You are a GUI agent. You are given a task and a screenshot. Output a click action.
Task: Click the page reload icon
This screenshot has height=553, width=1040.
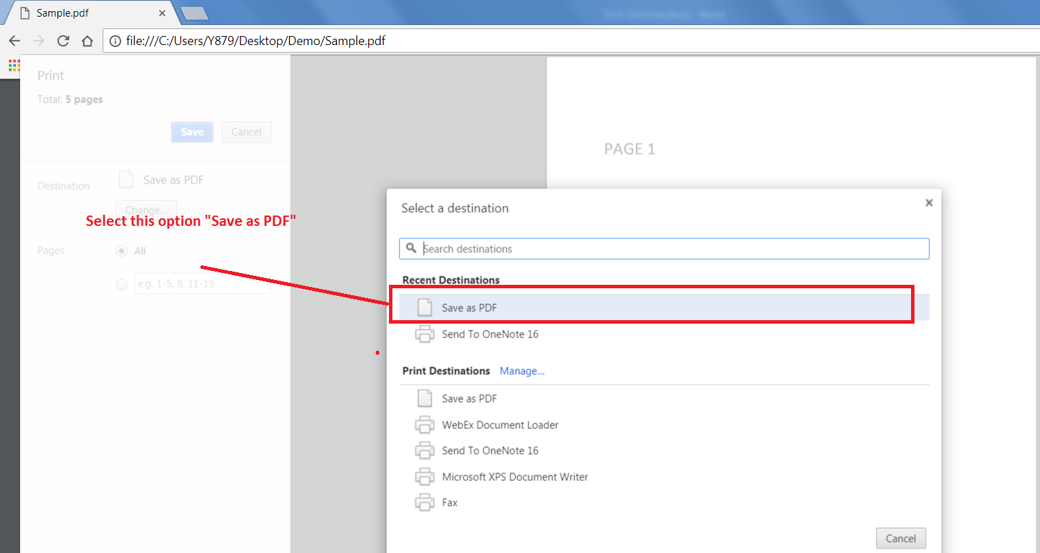coord(63,41)
